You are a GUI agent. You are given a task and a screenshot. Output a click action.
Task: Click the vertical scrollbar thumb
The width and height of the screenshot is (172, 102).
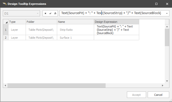pos(167,37)
